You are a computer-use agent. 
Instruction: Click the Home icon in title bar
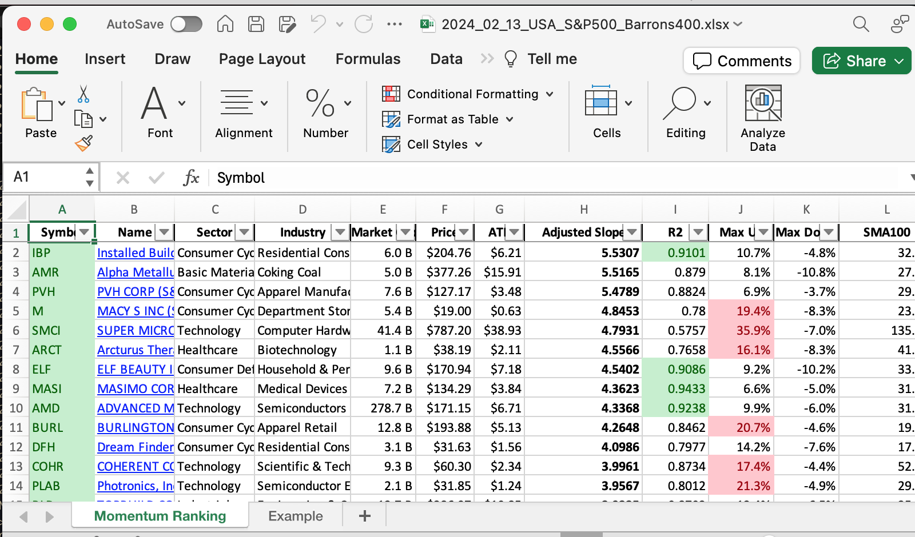coord(225,24)
